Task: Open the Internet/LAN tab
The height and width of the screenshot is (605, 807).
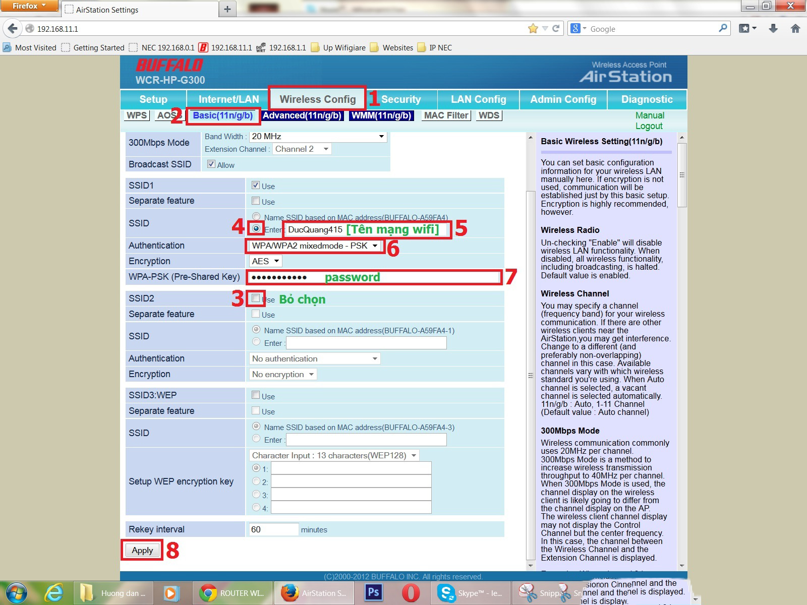Action: point(228,99)
